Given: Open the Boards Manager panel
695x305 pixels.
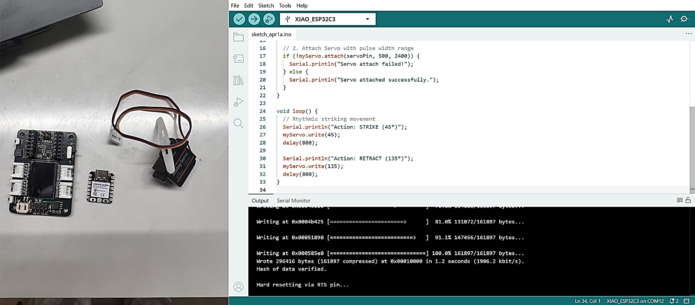Looking at the screenshot, I should click(239, 58).
